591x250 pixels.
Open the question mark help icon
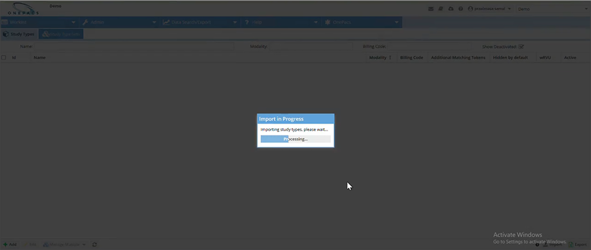click(x=460, y=9)
